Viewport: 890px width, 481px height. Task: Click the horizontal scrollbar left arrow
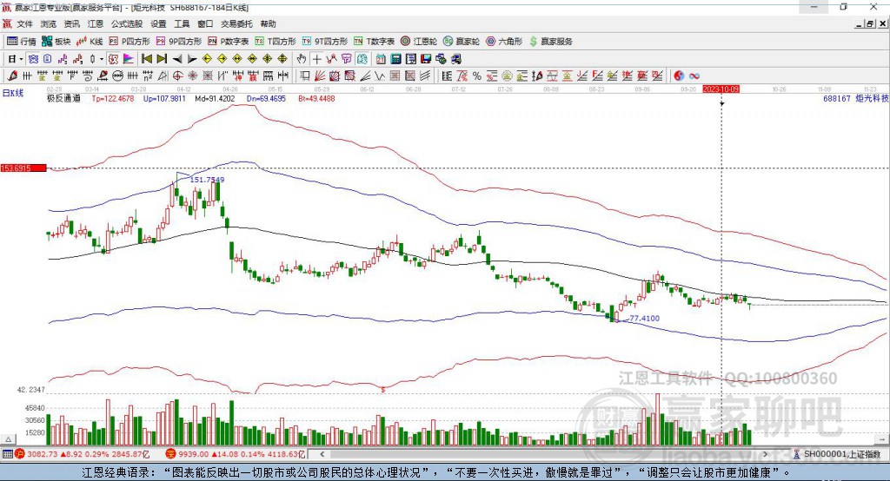click(322, 454)
